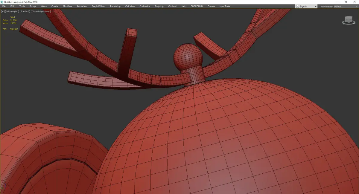Click the 3ds Max application icon

click(2, 2)
